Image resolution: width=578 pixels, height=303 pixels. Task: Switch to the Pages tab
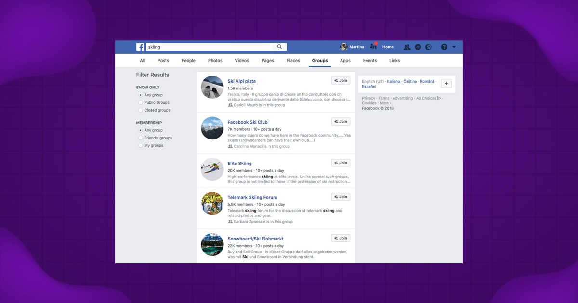[268, 61]
